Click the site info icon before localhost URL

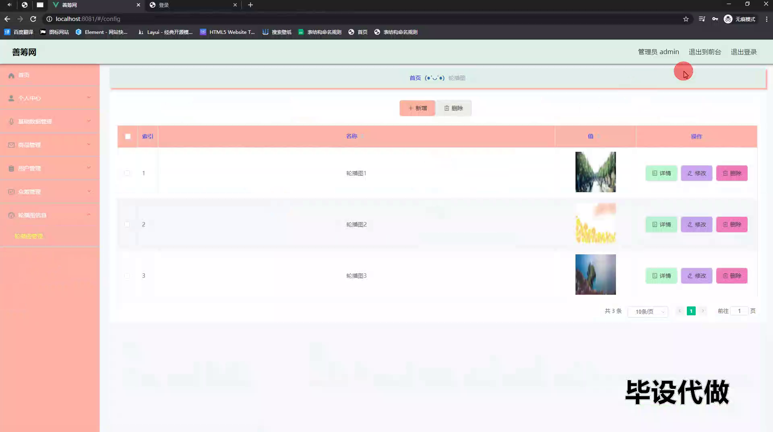pyautogui.click(x=49, y=19)
